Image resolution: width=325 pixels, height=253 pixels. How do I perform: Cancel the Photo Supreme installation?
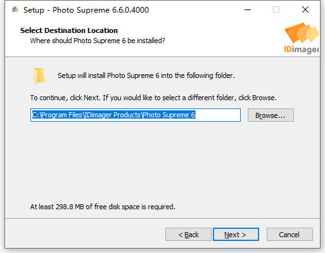[x=290, y=235]
